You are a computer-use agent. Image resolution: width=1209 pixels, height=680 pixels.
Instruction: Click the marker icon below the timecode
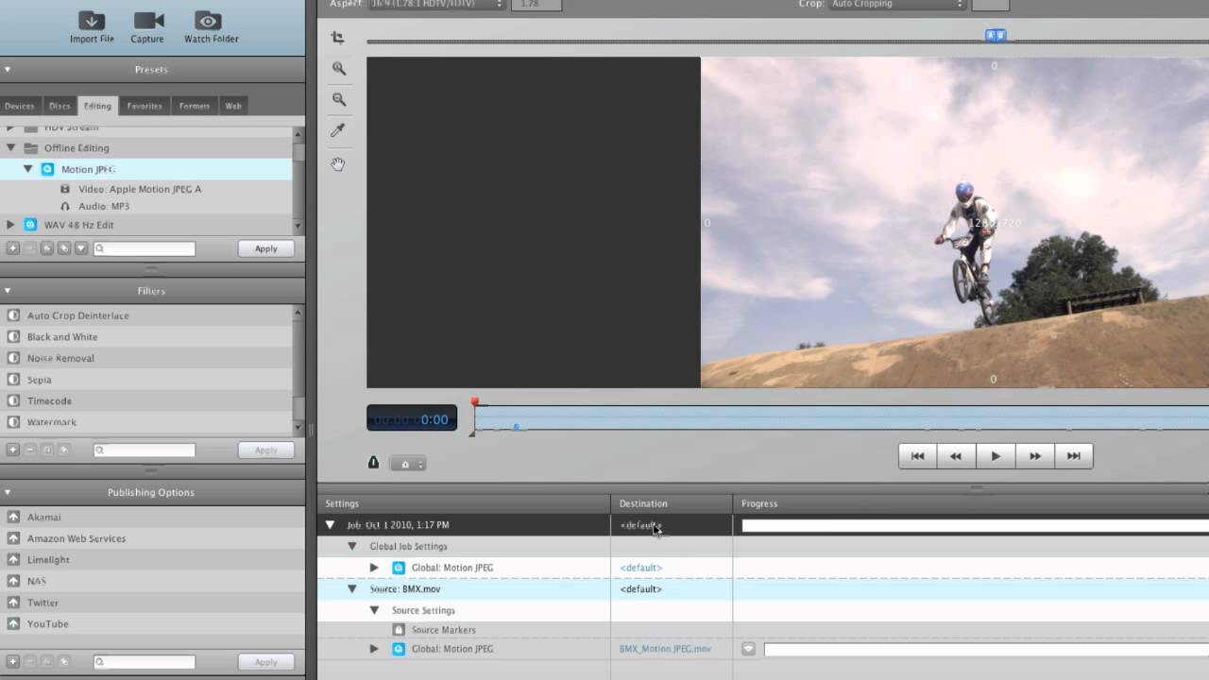(373, 463)
